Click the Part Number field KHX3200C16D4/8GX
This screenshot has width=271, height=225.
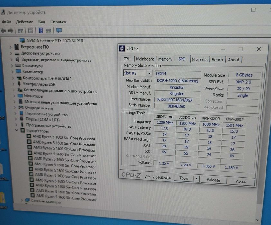coord(177,100)
